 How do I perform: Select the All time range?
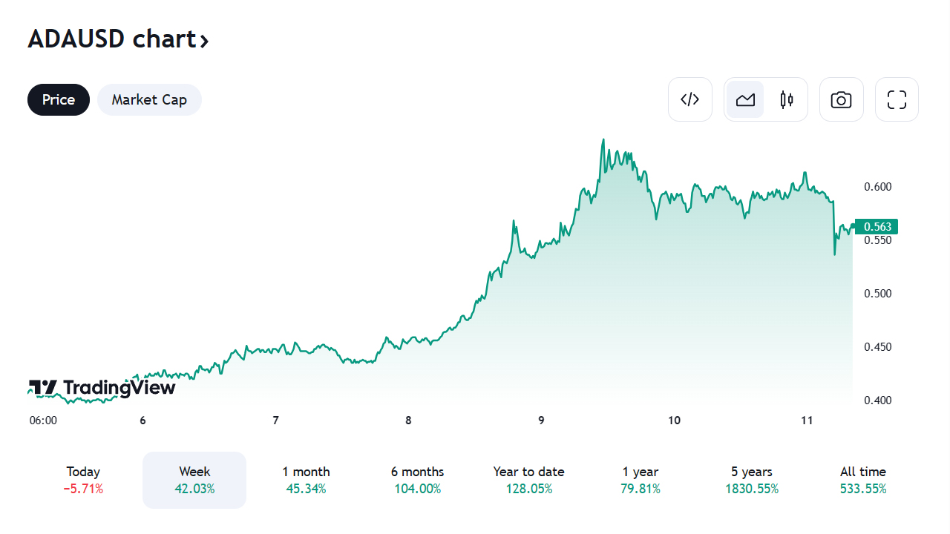pyautogui.click(x=863, y=480)
